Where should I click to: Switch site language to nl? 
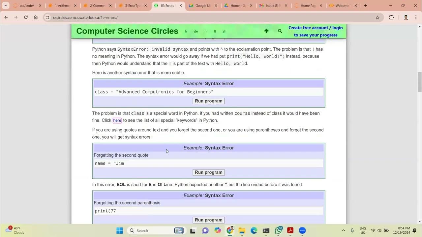click(206, 31)
